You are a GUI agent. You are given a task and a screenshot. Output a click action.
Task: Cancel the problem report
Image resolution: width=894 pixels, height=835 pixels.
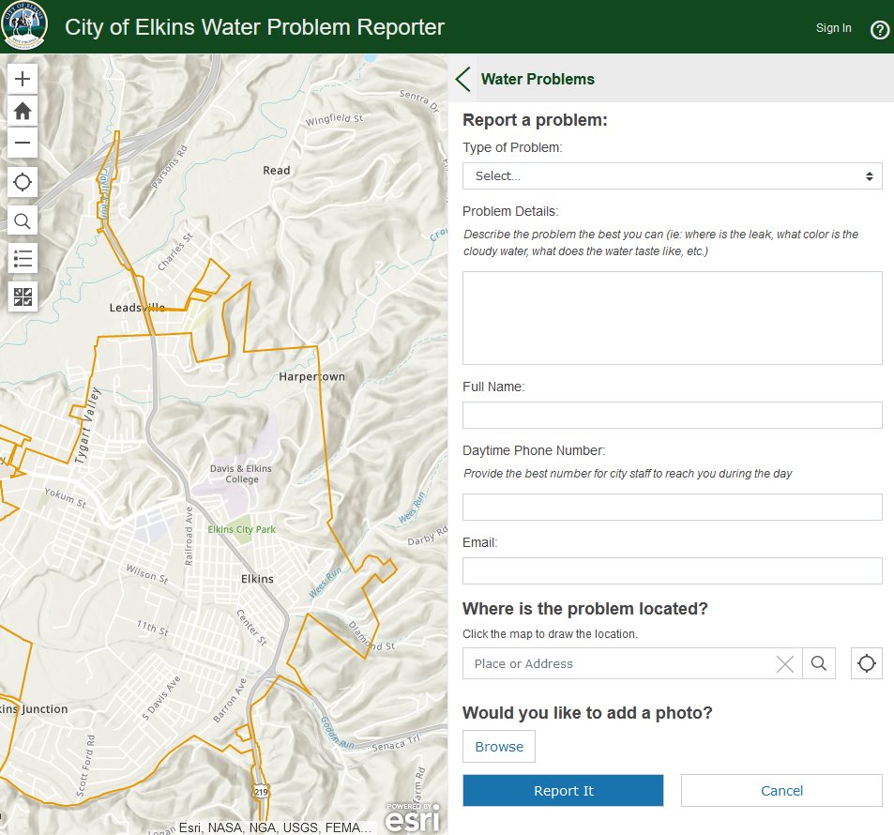click(x=781, y=791)
